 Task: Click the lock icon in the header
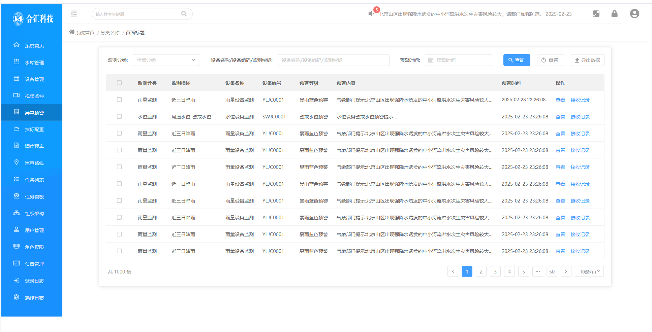[x=614, y=14]
